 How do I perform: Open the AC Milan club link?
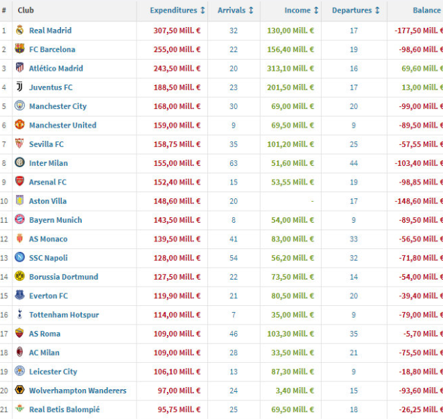(44, 352)
